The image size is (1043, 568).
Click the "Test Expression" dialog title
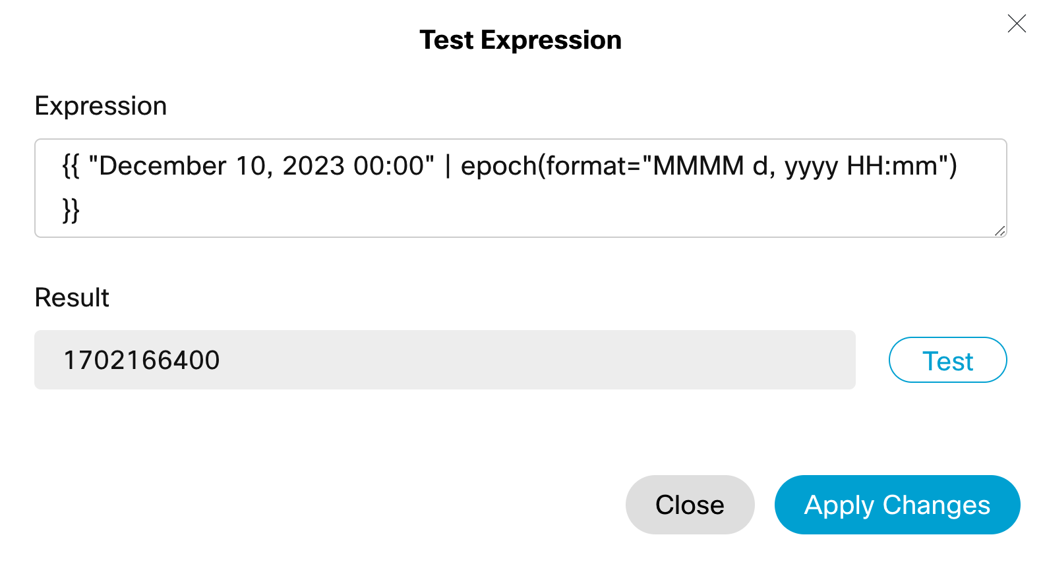(520, 40)
